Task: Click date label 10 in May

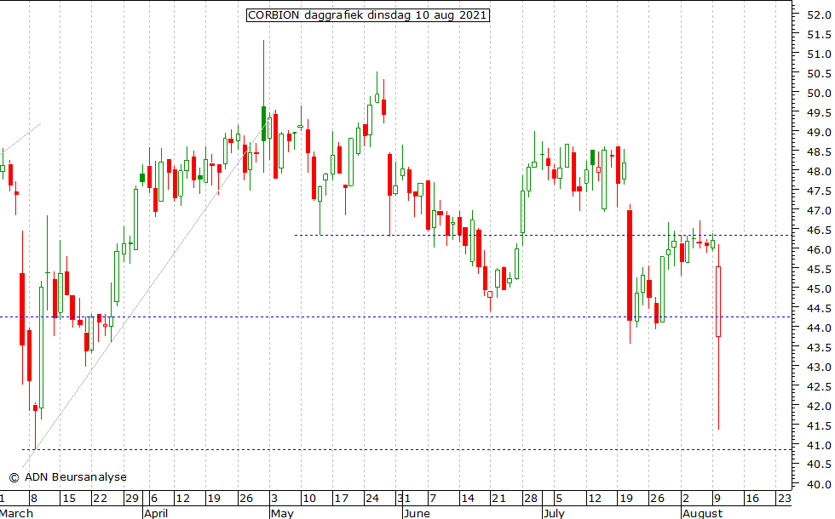Action: click(308, 499)
